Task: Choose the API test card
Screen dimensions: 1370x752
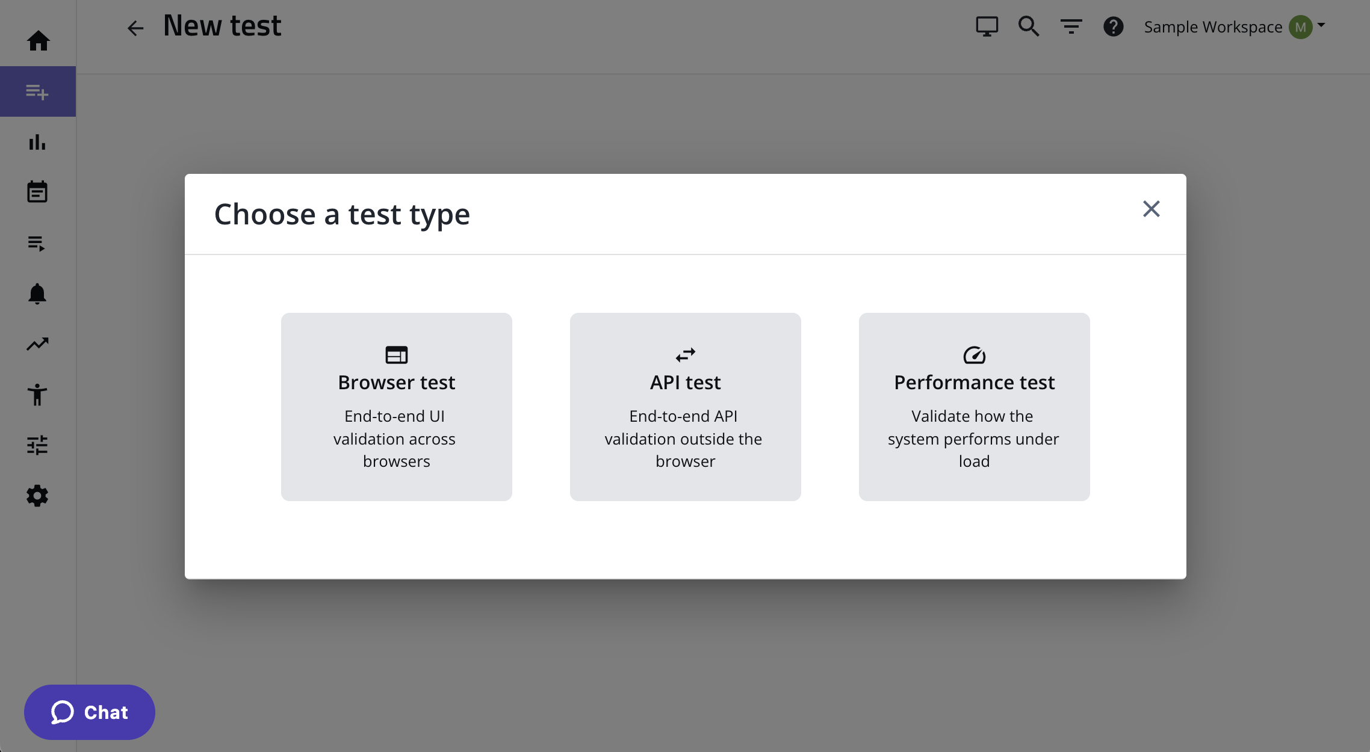Action: point(685,407)
